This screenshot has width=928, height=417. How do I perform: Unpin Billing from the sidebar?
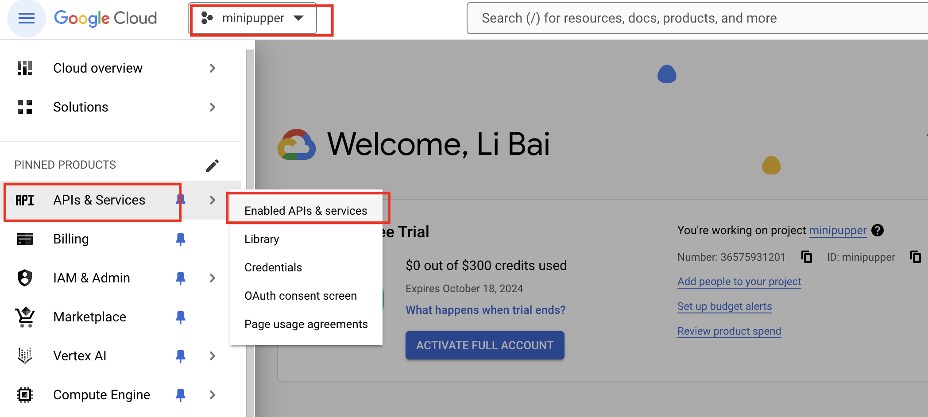pos(181,239)
